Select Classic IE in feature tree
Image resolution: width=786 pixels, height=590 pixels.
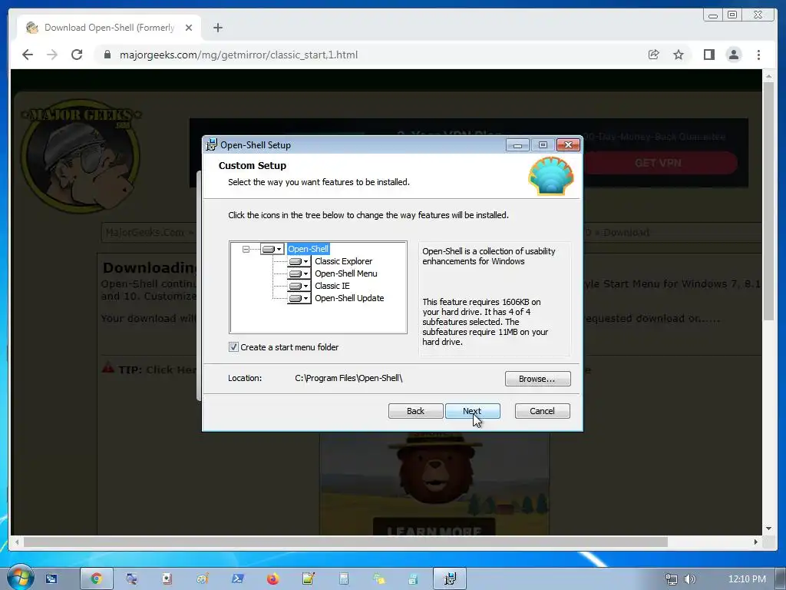332,286
